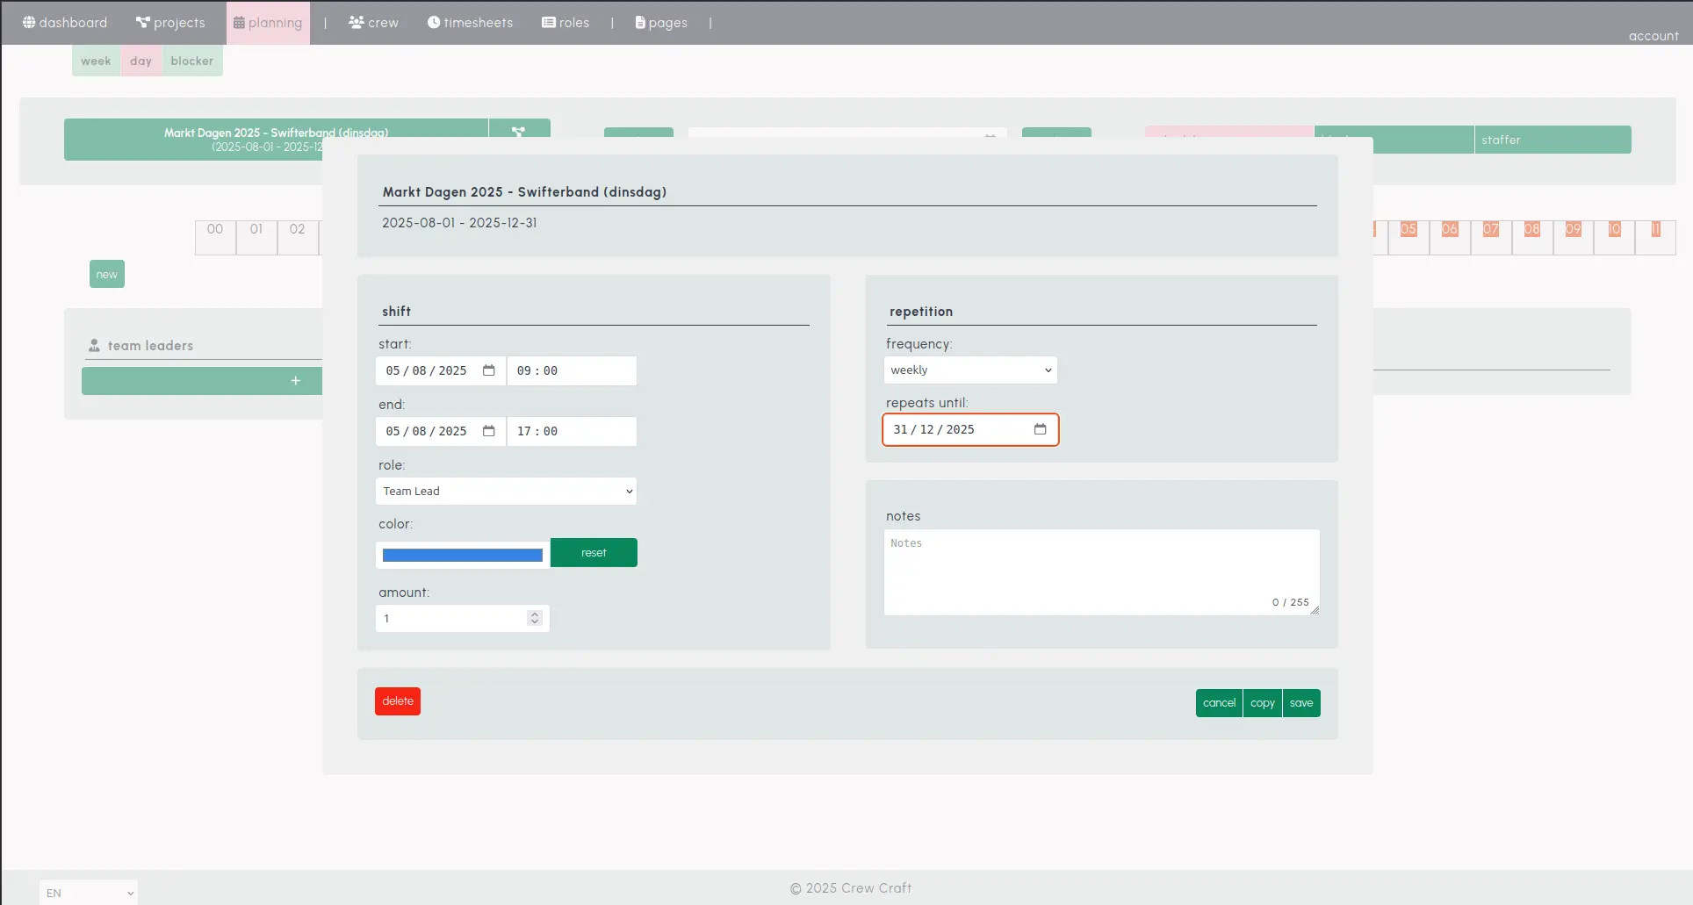Switch to the blocker view tab
Screen dimensions: 1693x905
point(191,61)
